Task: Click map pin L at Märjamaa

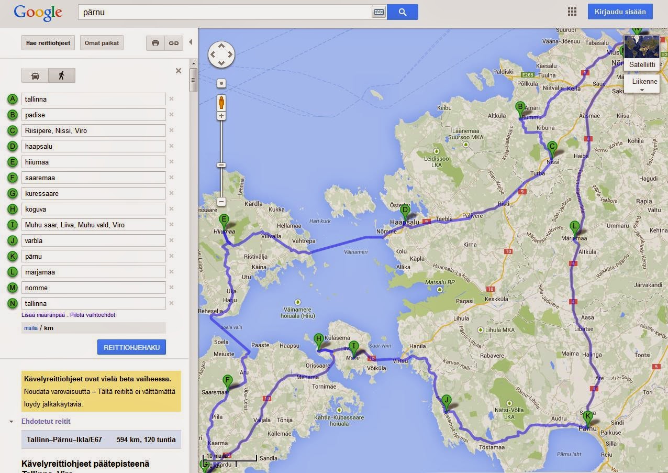Action: (575, 229)
